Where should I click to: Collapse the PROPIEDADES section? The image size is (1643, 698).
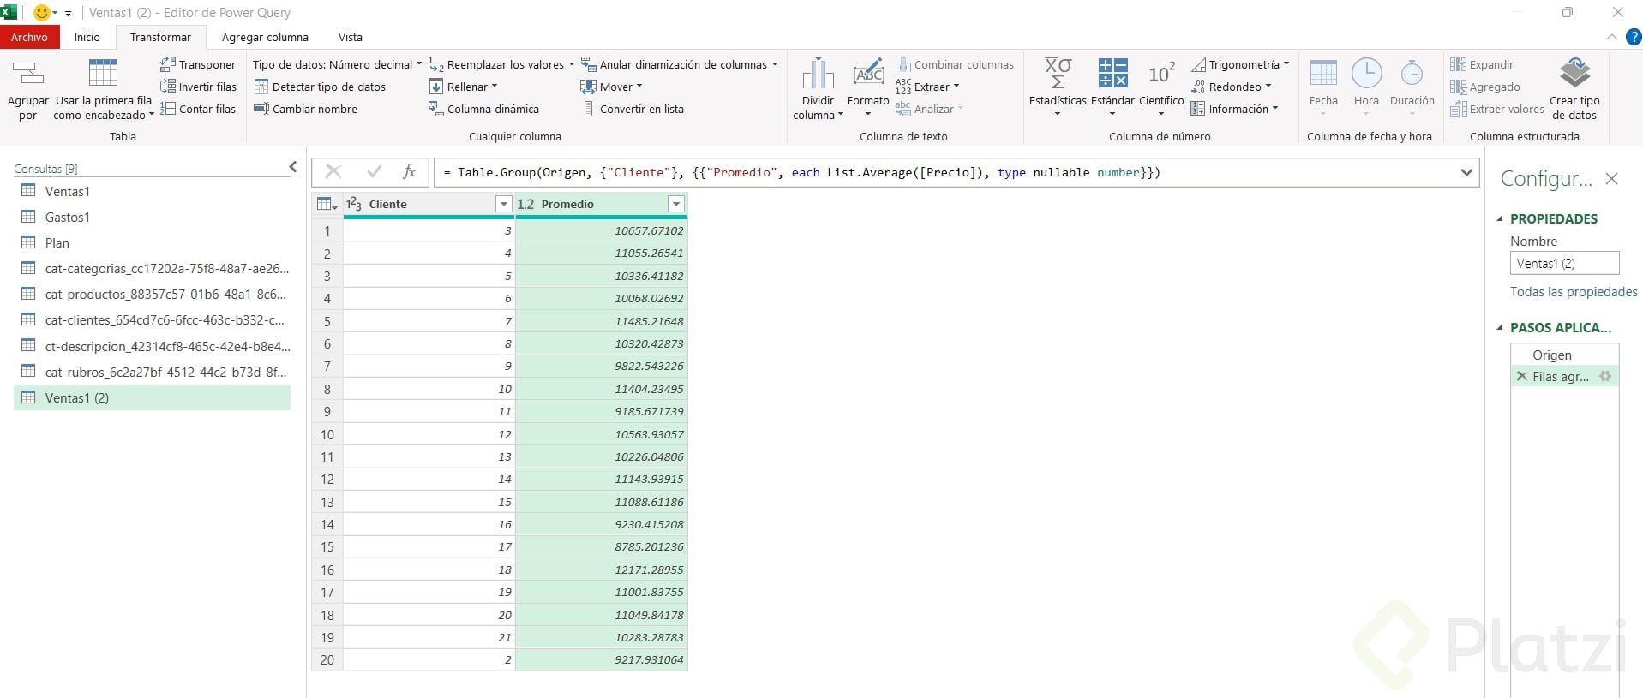coord(1500,218)
